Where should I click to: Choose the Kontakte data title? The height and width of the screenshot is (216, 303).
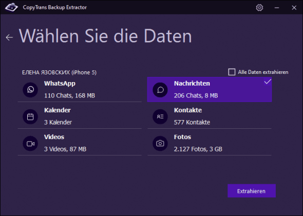188,110
